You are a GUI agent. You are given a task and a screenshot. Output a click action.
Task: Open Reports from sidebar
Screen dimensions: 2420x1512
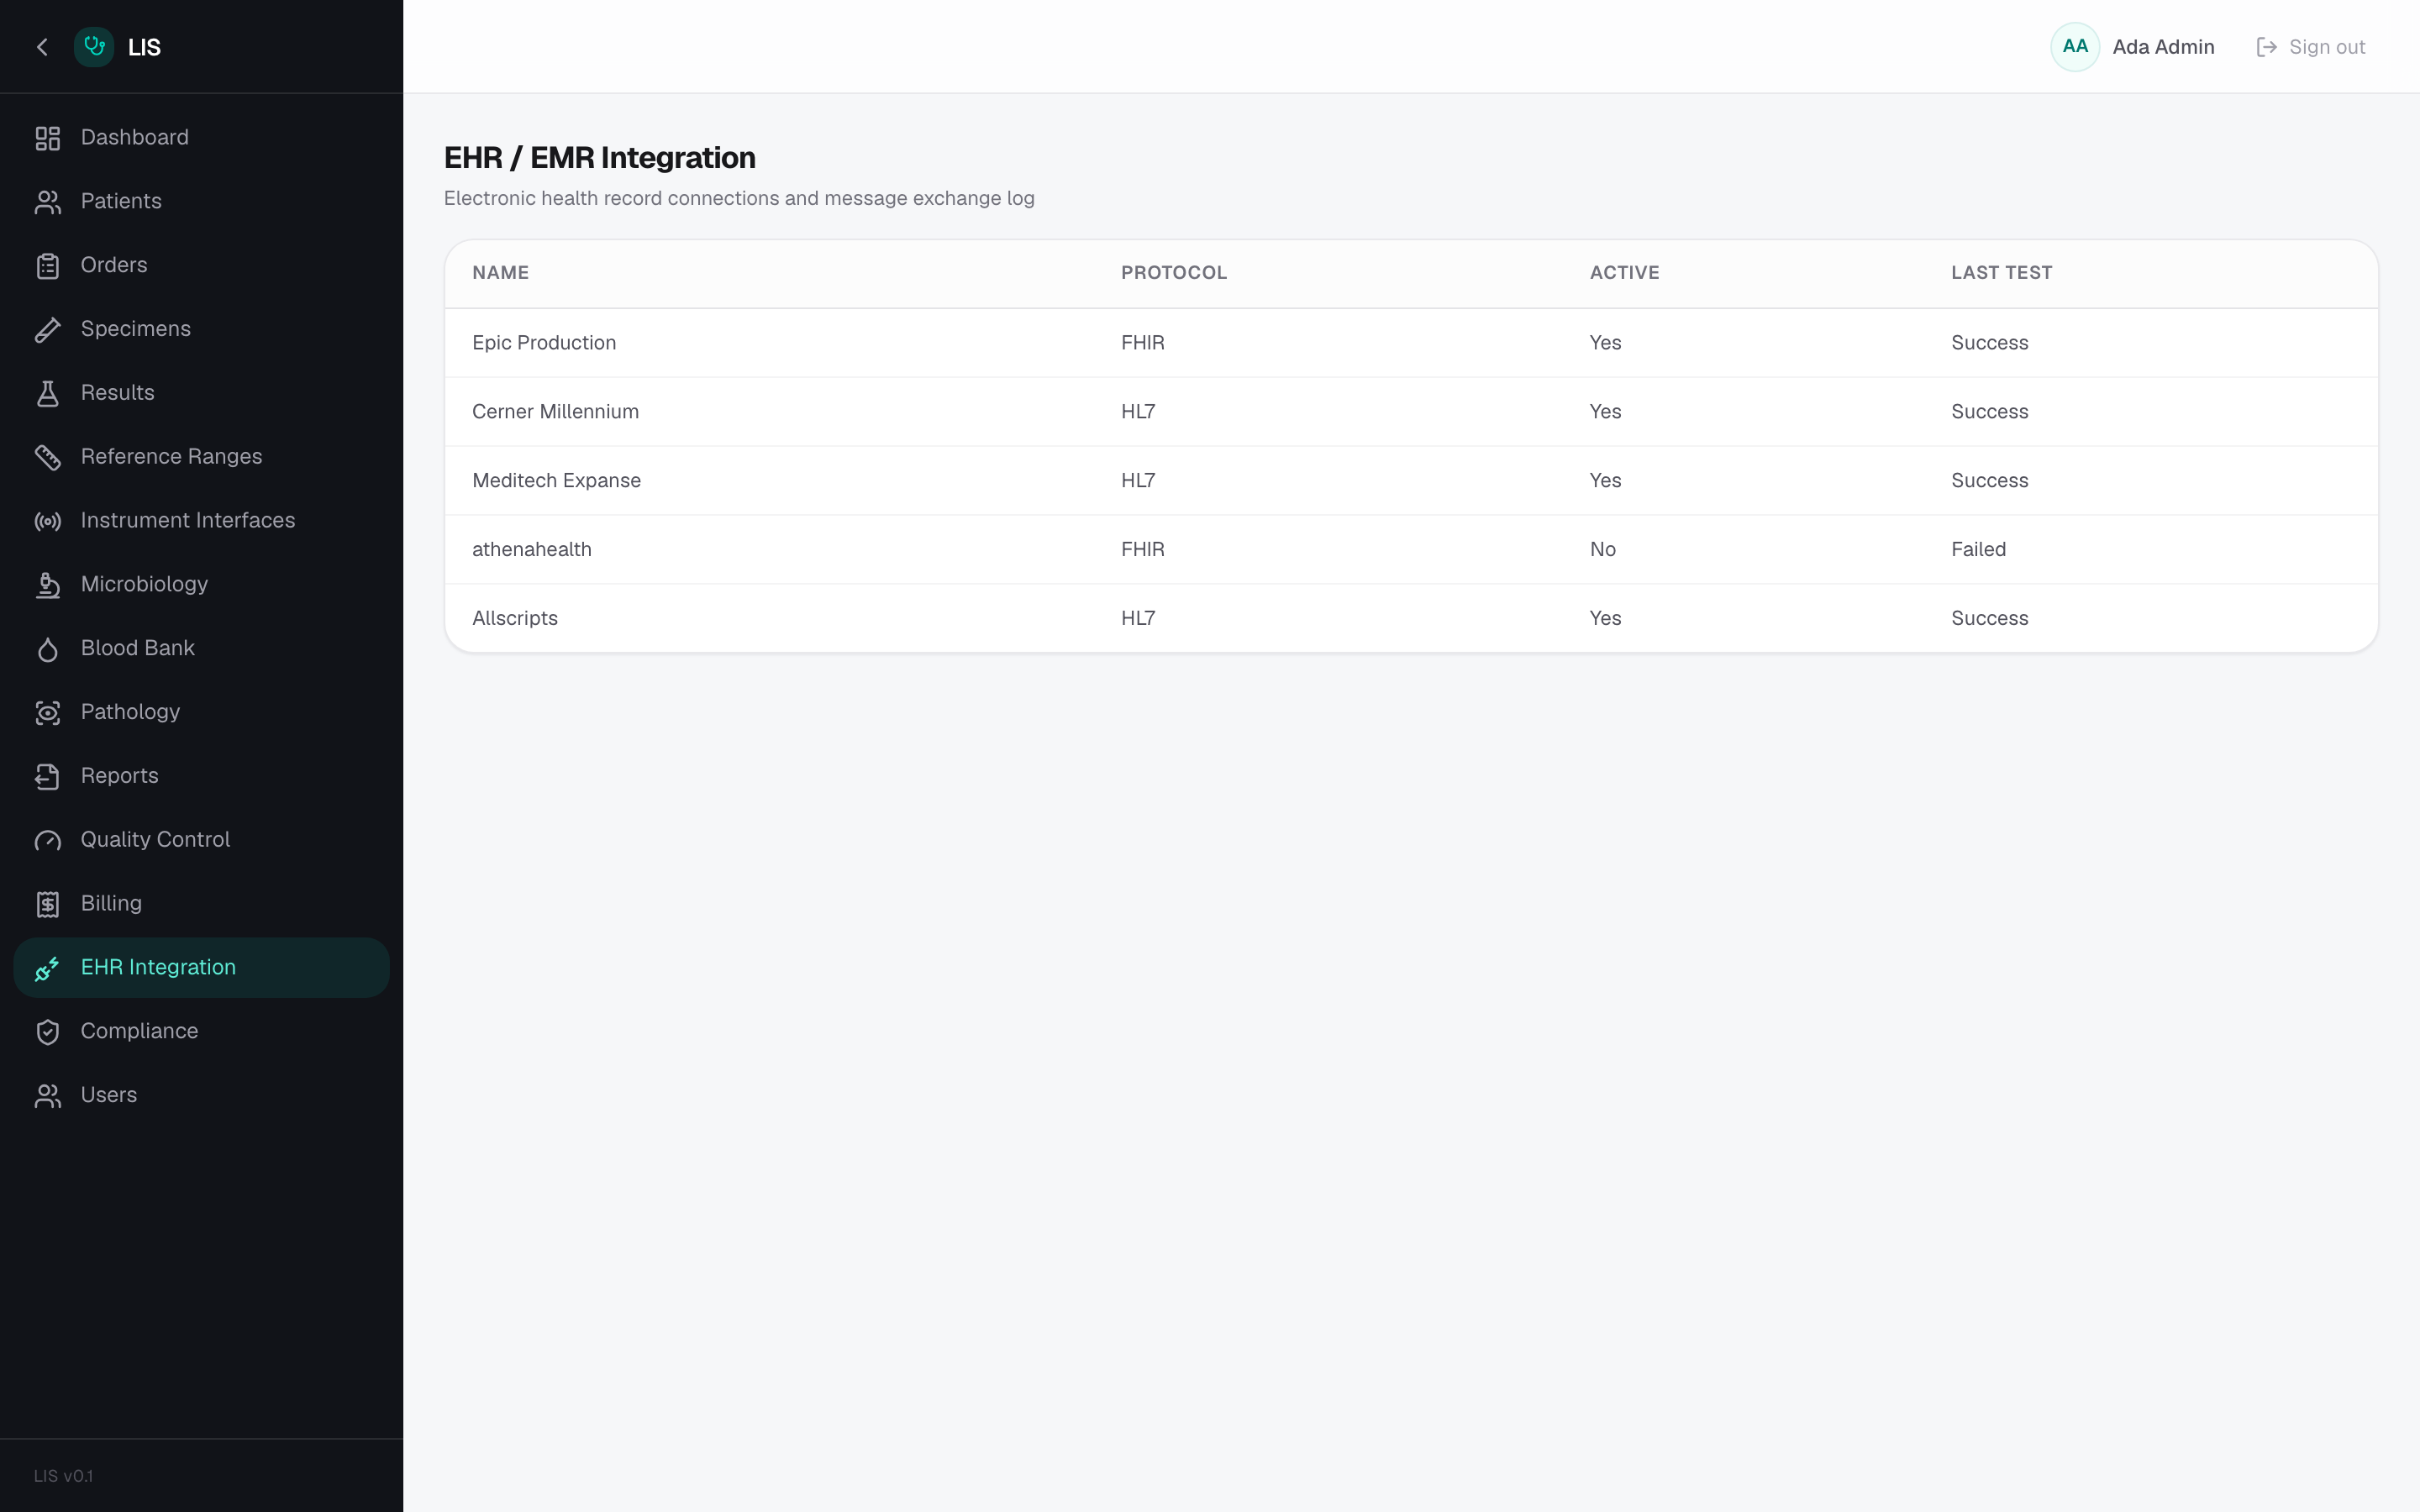click(201, 777)
